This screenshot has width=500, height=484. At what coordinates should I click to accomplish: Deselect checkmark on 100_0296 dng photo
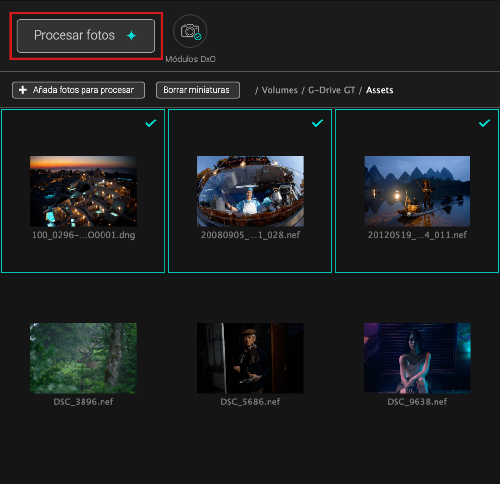click(151, 123)
